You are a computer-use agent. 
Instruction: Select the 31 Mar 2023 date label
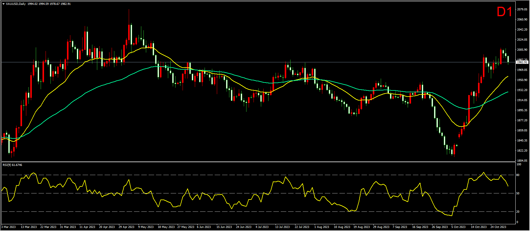pos(68,227)
